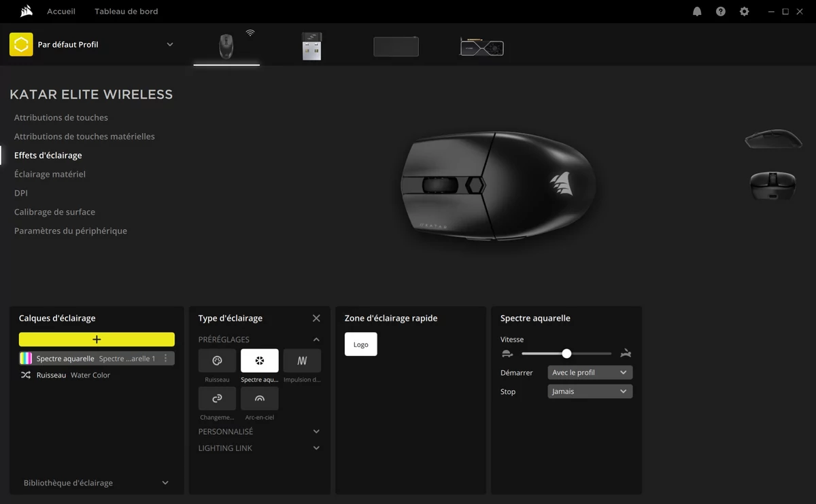Open Éclairage matériel section

click(x=50, y=175)
